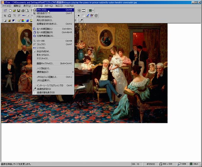Open the ヘルプ(H) menu
The height and width of the screenshot is (167, 202).
click(x=69, y=6)
